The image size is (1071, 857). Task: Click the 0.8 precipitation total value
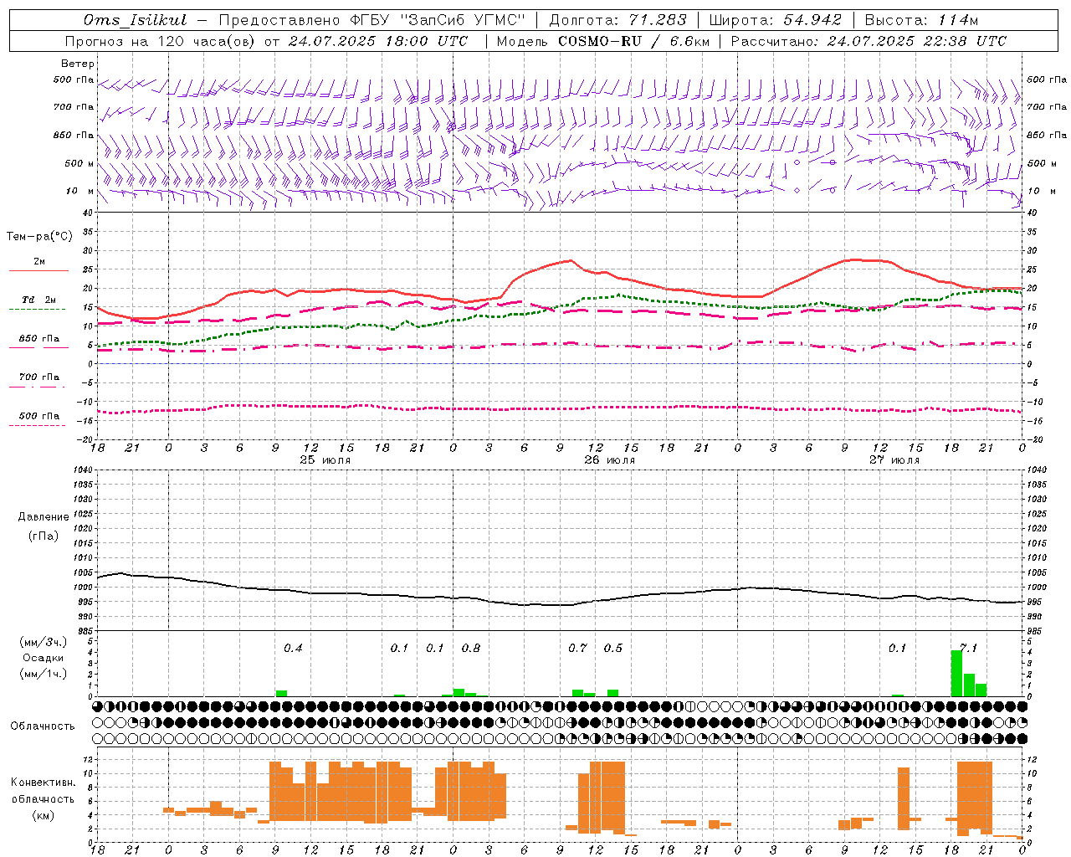471,648
